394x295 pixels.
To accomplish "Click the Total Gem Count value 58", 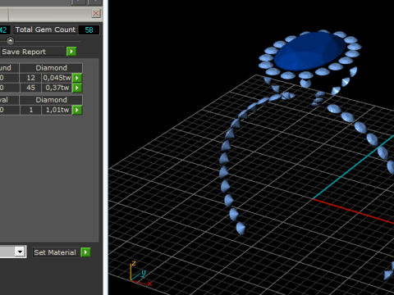I will (x=89, y=29).
